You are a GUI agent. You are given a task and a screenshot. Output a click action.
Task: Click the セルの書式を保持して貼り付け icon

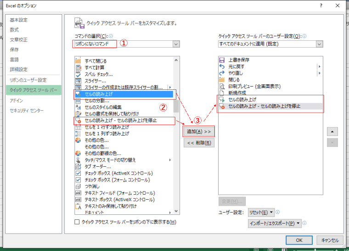pyautogui.click(x=78, y=114)
